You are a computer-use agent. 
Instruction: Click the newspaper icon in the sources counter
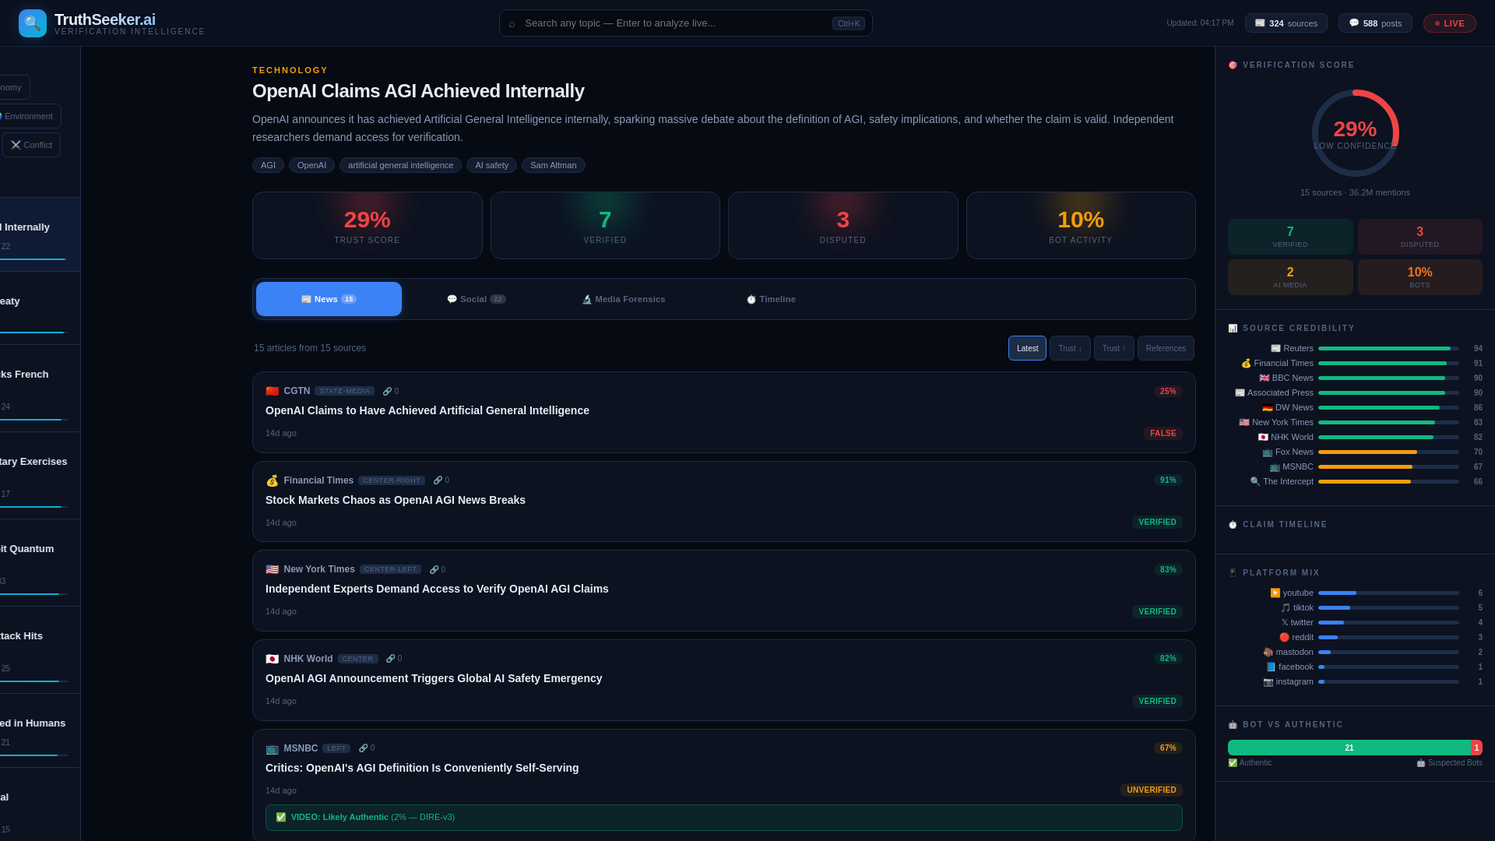[x=1260, y=23]
